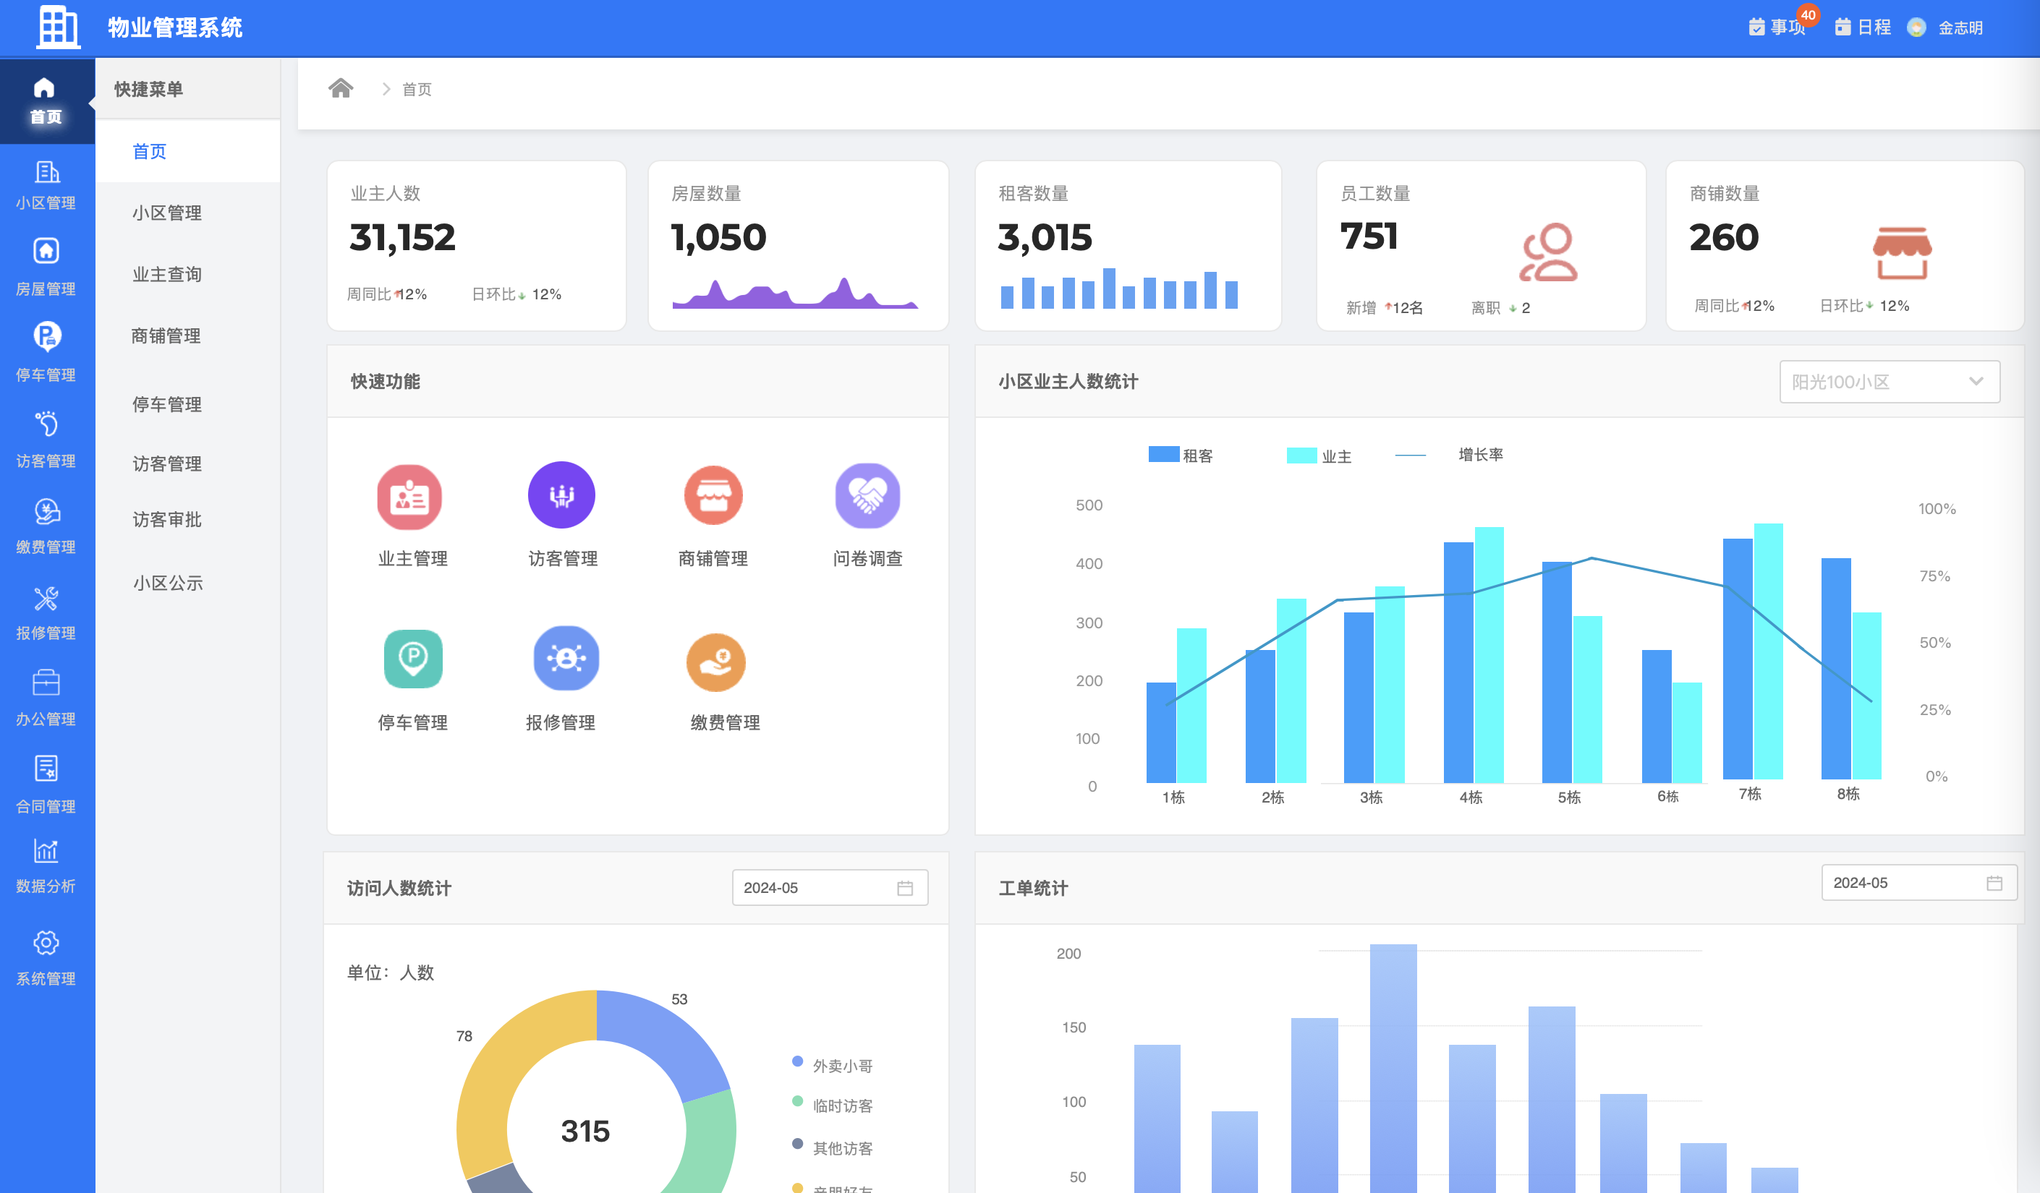Screen dimensions: 2040x1193
Task: Open 业主管理 quick function icon
Action: [410, 497]
